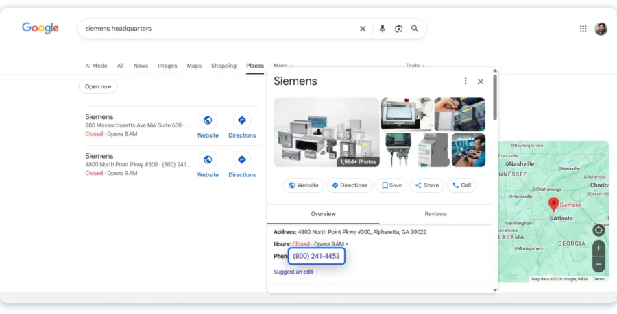Open the technician at monitors photo
Image resolution: width=617 pixels, height=314 pixels.
468,150
